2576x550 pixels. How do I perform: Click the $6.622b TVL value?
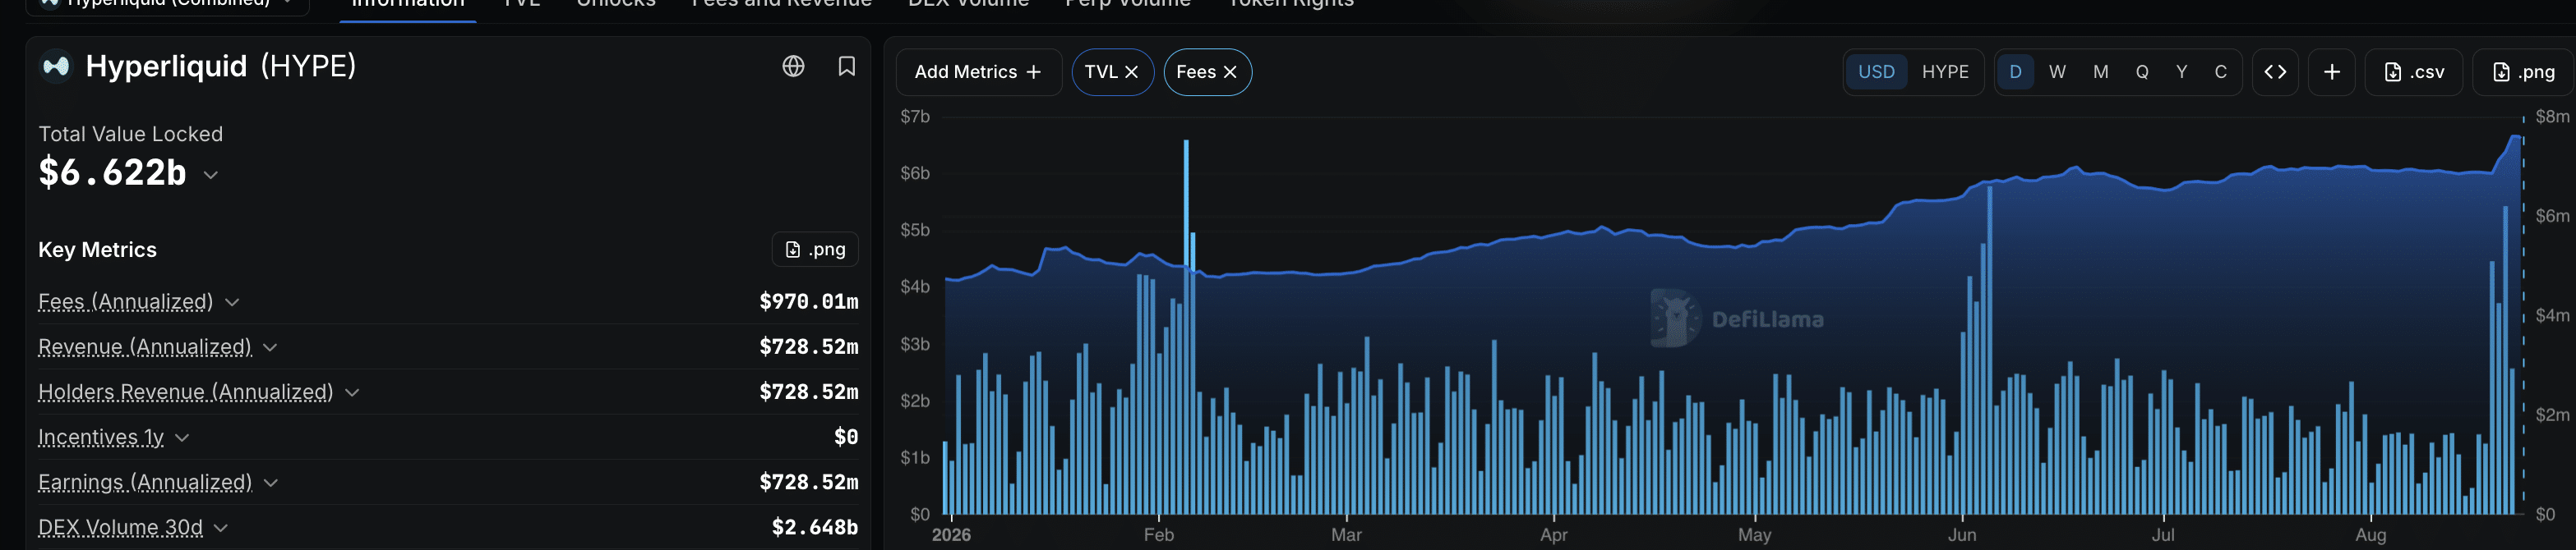click(112, 172)
